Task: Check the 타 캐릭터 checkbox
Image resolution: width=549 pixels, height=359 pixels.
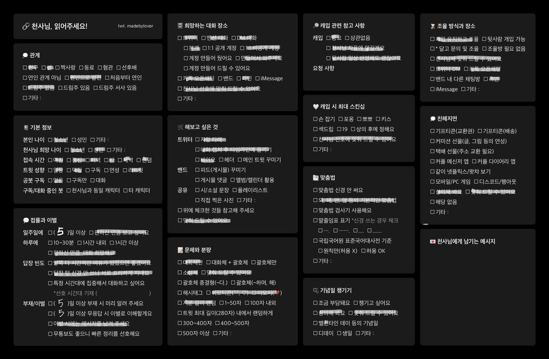Action: coord(125,190)
